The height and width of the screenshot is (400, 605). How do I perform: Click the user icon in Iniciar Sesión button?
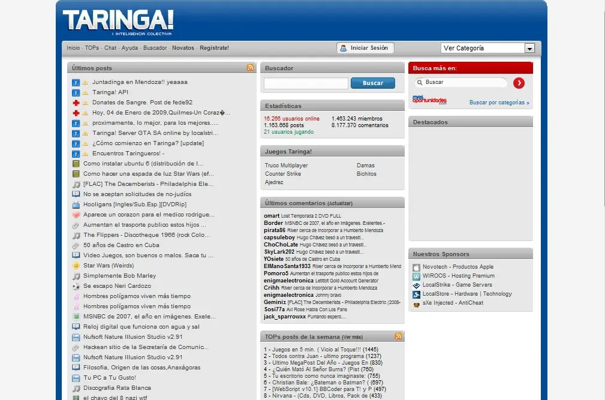[x=343, y=48]
